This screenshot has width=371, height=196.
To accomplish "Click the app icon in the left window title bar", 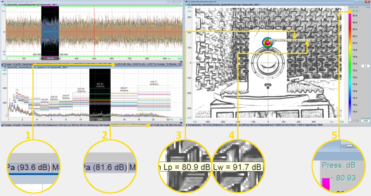I will (x=2, y=2).
